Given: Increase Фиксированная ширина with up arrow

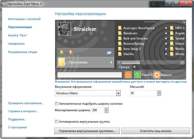Looking at the screenshot, I should (107, 109).
